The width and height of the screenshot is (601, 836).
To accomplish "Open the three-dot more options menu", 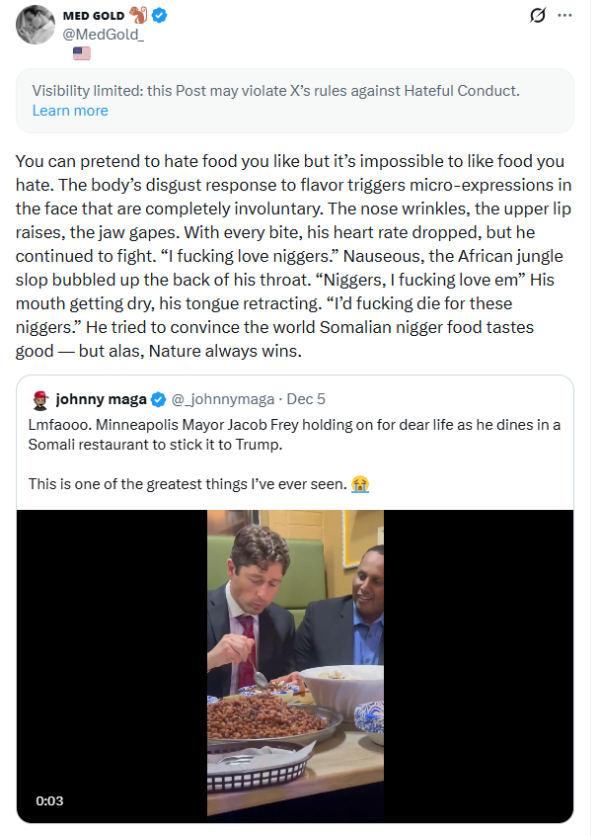I will coord(564,16).
